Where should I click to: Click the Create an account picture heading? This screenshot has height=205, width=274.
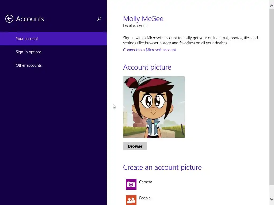coord(162,167)
